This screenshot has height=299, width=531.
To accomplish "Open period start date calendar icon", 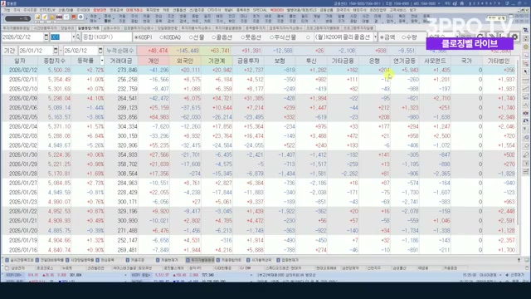I will pyautogui.click(x=56, y=51).
